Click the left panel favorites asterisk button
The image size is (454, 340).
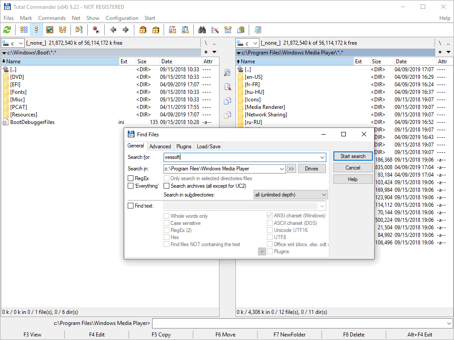(x=206, y=52)
